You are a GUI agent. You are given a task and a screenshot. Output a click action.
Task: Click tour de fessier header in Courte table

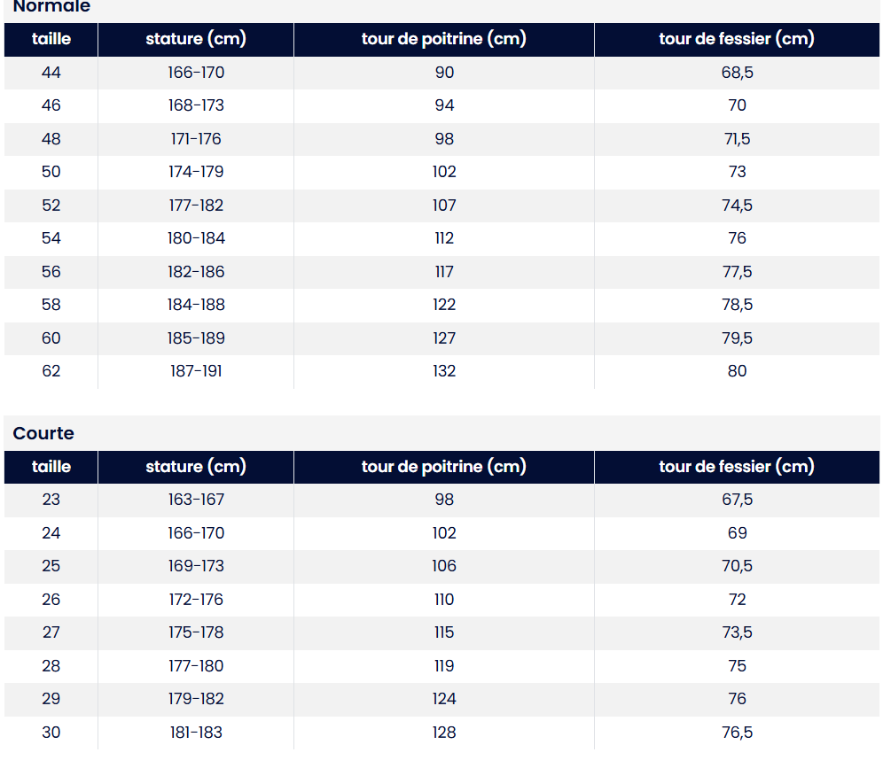(737, 467)
